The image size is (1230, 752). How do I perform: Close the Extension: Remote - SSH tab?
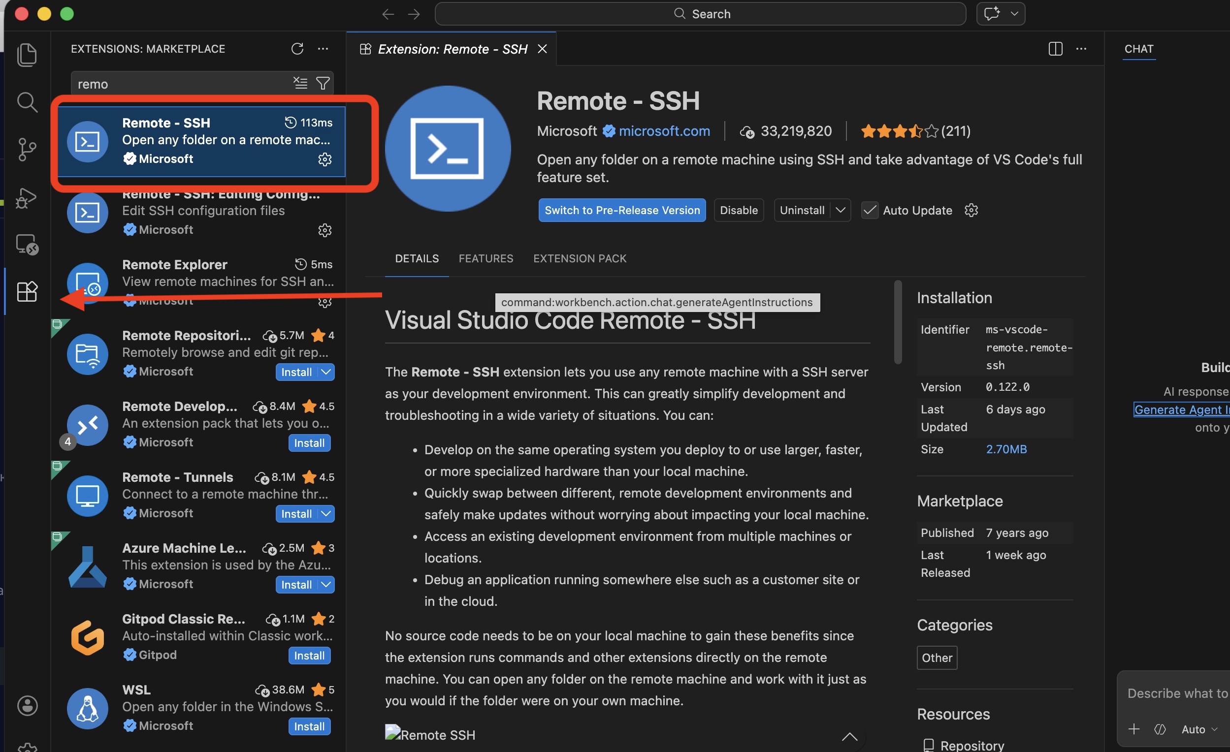click(x=542, y=49)
